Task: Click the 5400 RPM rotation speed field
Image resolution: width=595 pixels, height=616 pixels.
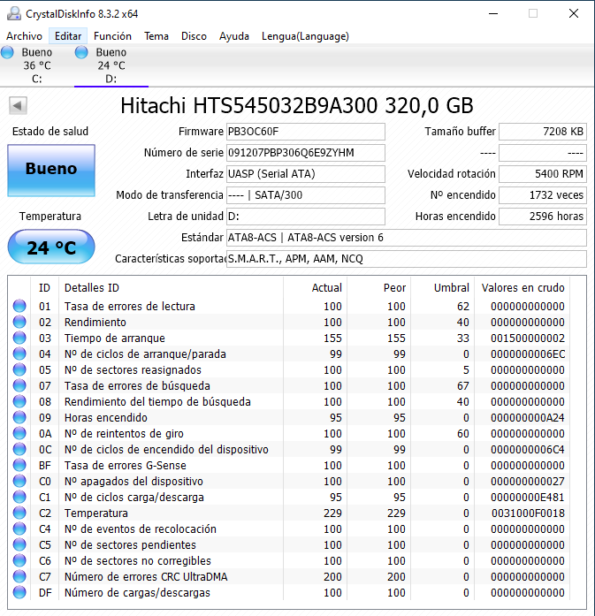Action: coord(543,174)
